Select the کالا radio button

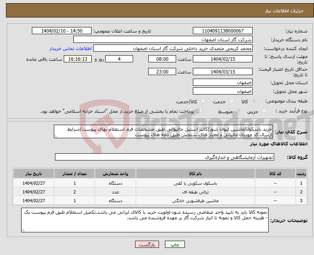click(x=254, y=101)
